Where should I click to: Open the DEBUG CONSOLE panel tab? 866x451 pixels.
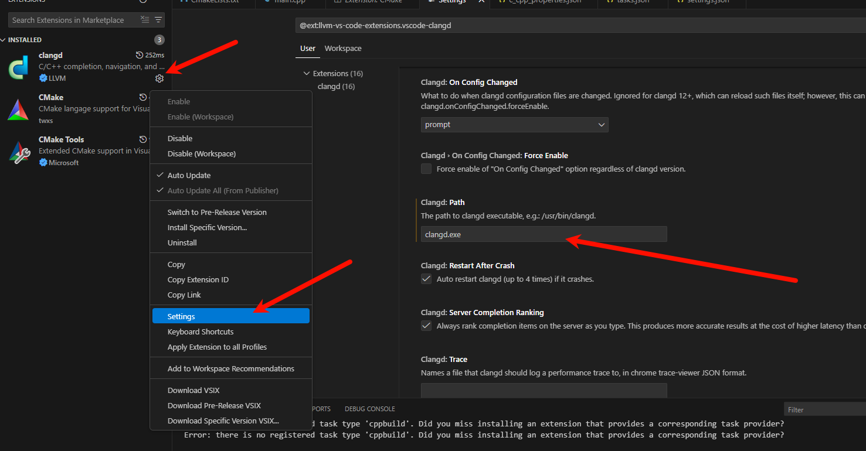(370, 409)
